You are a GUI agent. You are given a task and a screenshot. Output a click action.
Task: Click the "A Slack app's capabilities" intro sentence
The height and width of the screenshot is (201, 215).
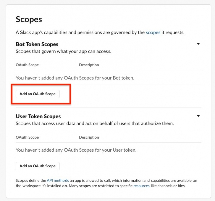81,33
